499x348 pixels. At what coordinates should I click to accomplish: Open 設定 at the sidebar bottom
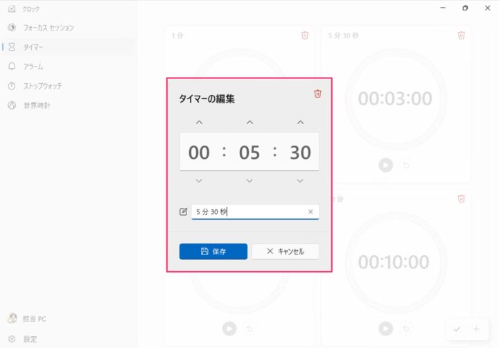[x=30, y=339]
